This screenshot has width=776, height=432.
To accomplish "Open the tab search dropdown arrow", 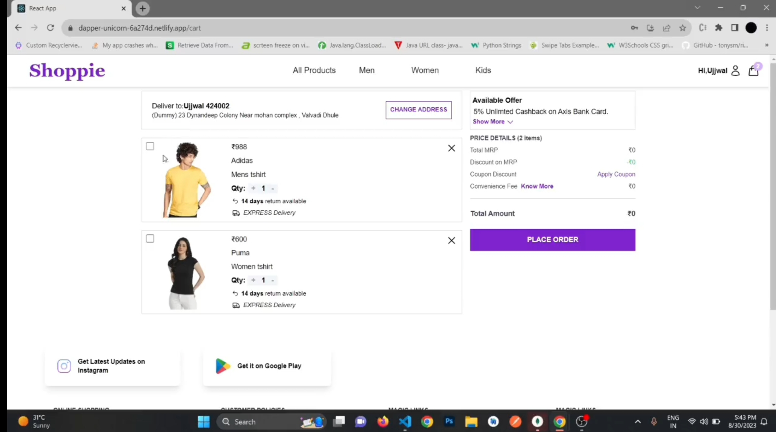I will (x=697, y=8).
